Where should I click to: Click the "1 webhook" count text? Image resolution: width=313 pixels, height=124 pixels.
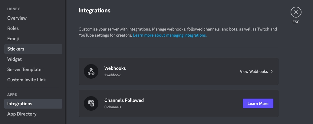pos(112,75)
